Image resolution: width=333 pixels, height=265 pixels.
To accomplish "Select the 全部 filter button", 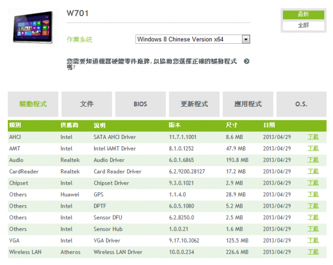I will click(303, 26).
